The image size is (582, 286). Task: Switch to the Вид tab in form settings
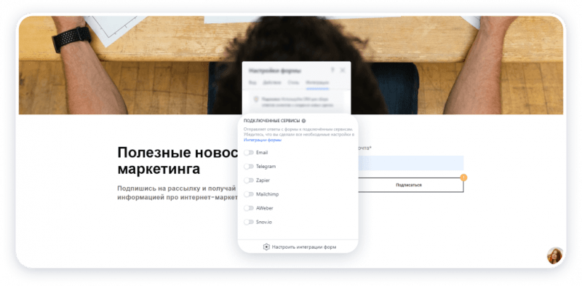252,82
